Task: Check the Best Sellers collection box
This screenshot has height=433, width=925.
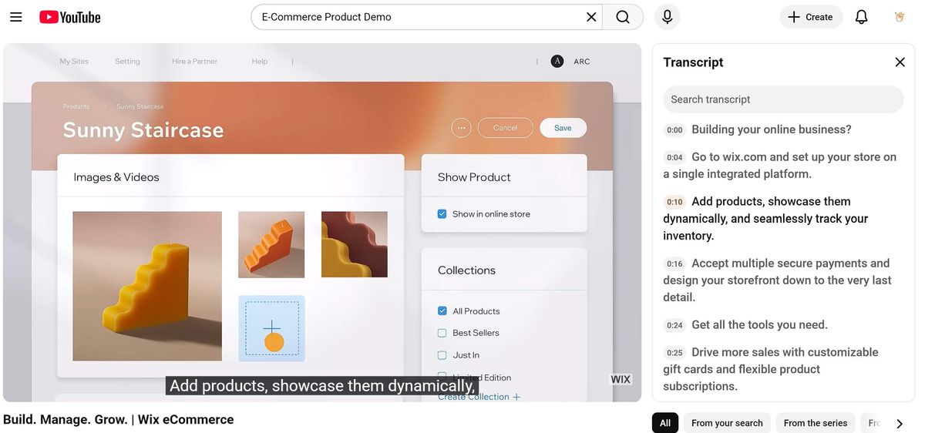Action: tap(442, 333)
